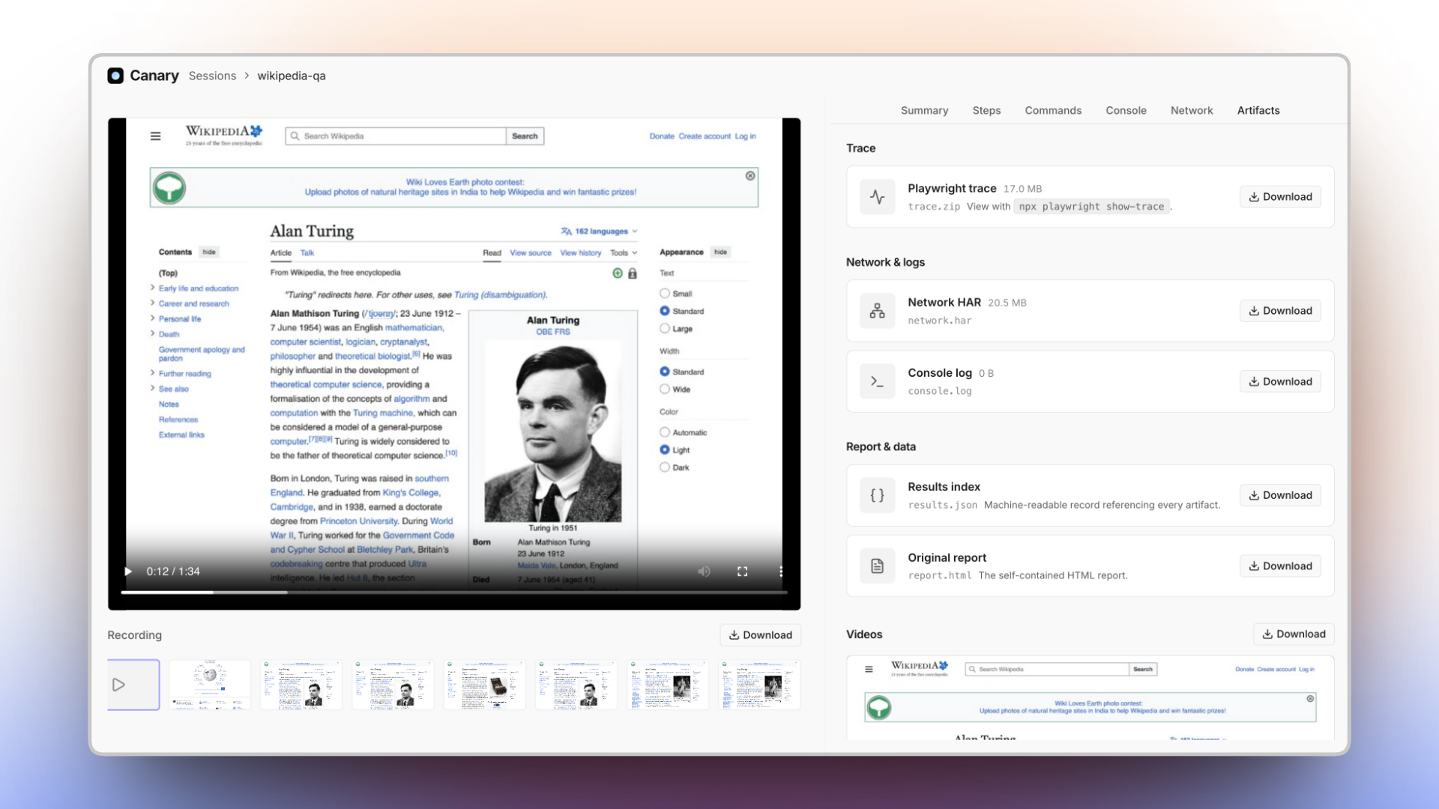
Task: Select Standard text size radio
Action: pyautogui.click(x=665, y=311)
